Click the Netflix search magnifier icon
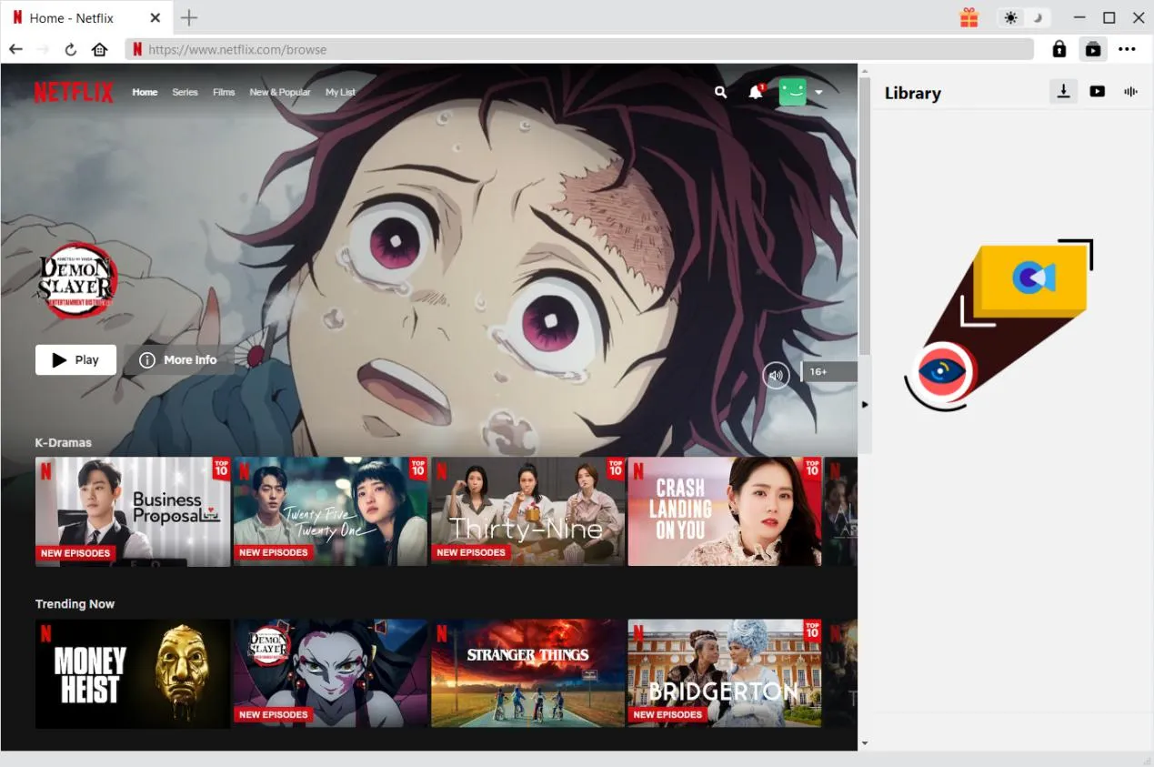The image size is (1154, 767). [x=720, y=92]
